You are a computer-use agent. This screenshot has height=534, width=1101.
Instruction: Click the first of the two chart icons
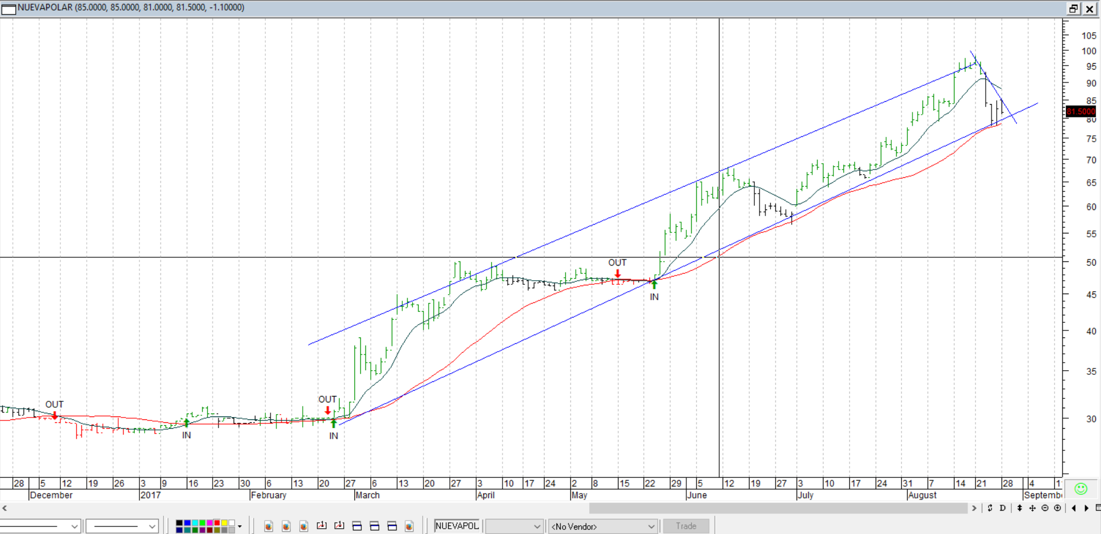point(322,526)
